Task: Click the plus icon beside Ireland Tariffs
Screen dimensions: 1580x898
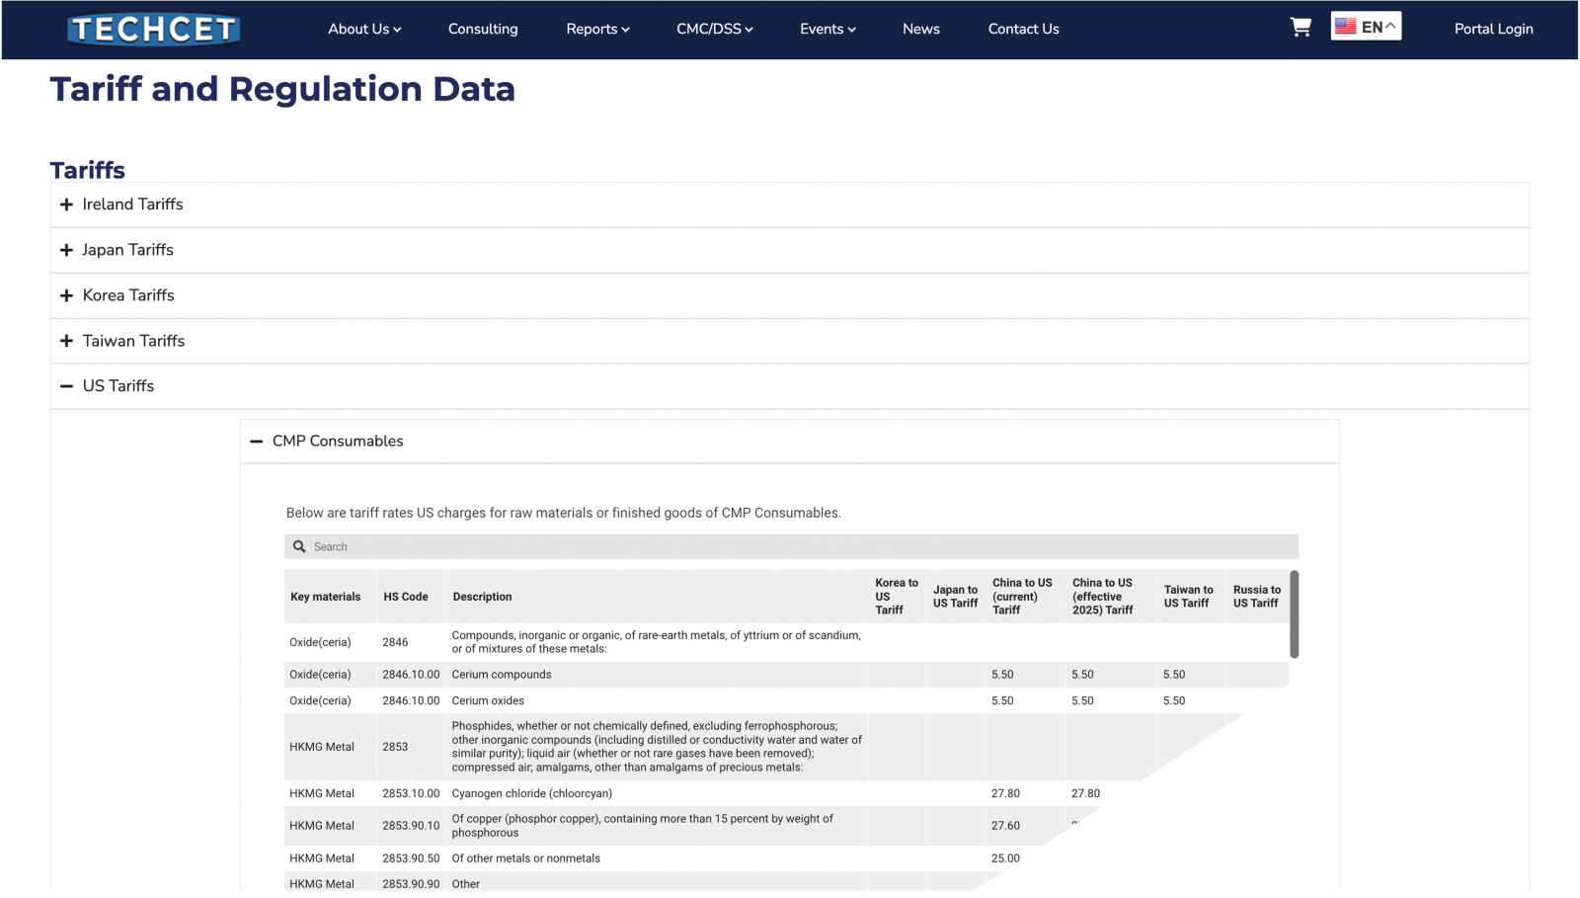Action: (66, 204)
